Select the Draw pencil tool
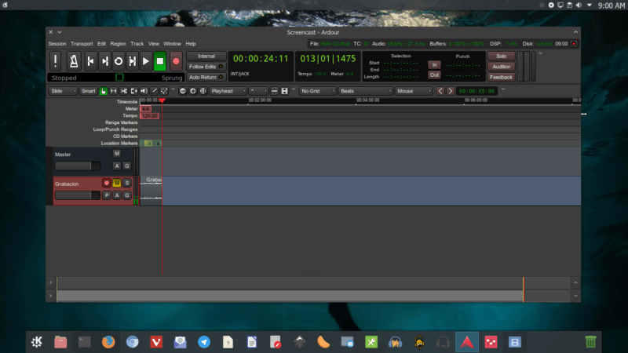This screenshot has height=353, width=628. [x=154, y=91]
